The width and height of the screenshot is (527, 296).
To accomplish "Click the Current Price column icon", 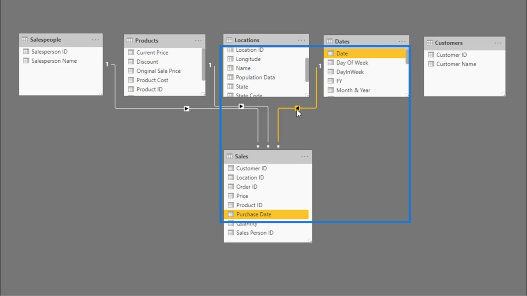I will [131, 53].
